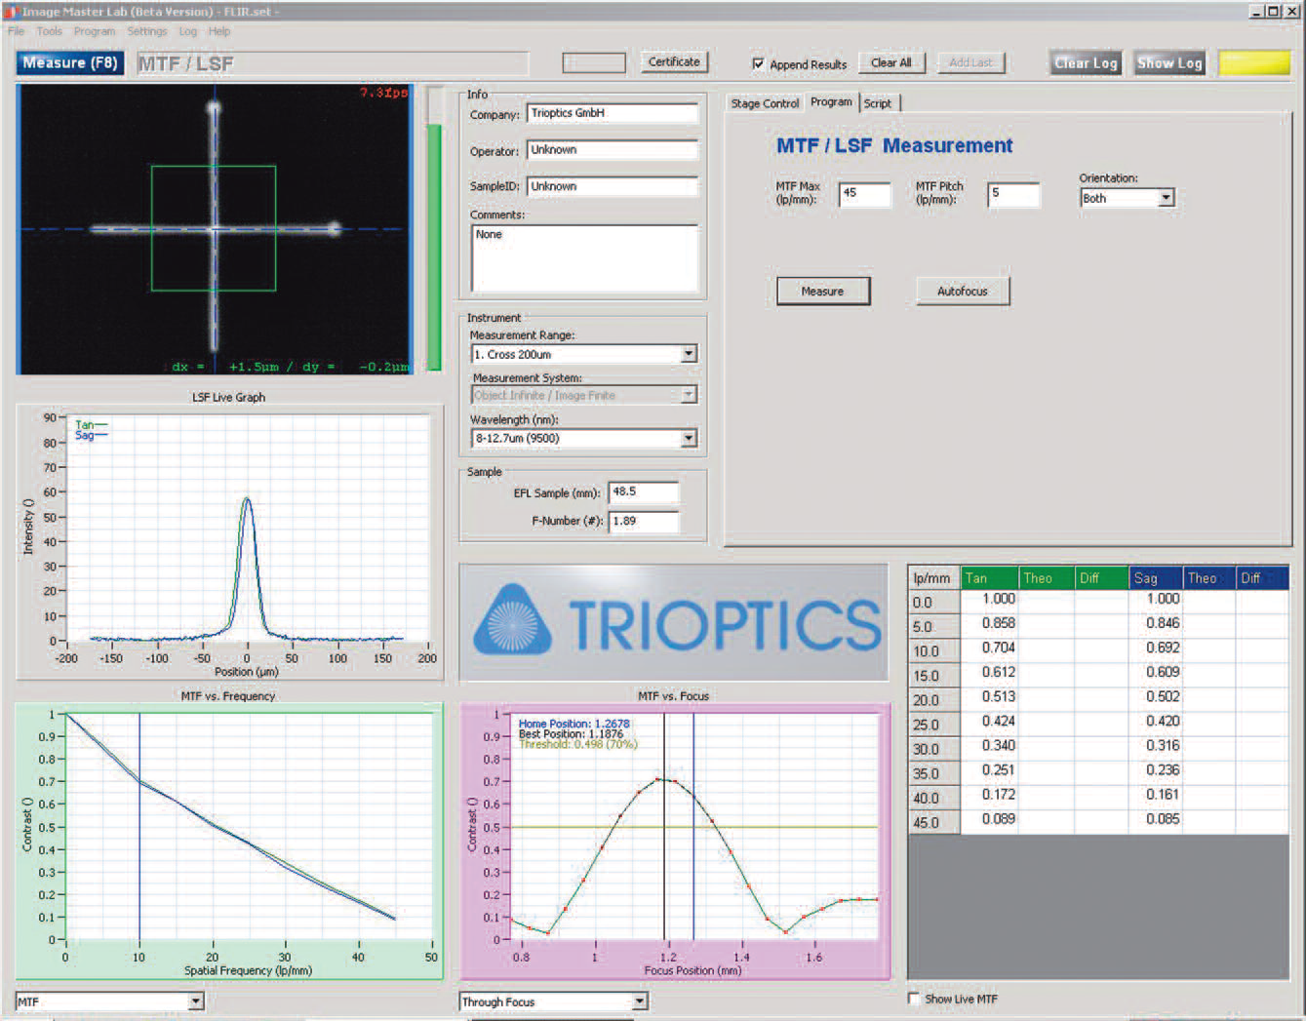Click the yellow status indicator
Screen dimensions: 1306x1021
(1254, 63)
